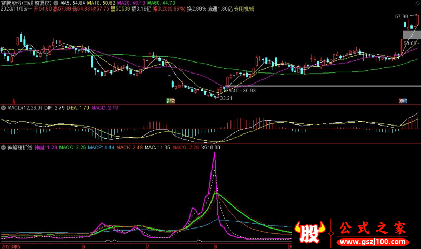Screen dimensions: 421x249
Task: Click the gray price box near 50.60
Action: (x=410, y=35)
